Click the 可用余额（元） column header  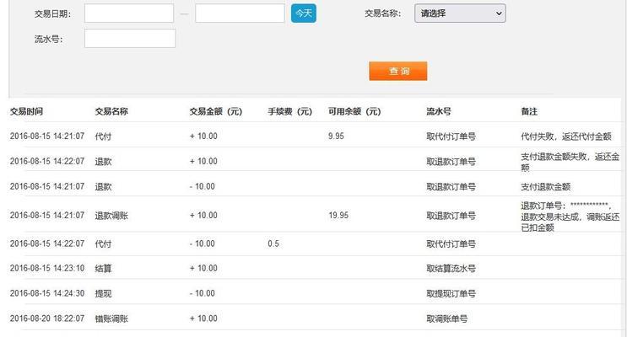pyautogui.click(x=354, y=111)
